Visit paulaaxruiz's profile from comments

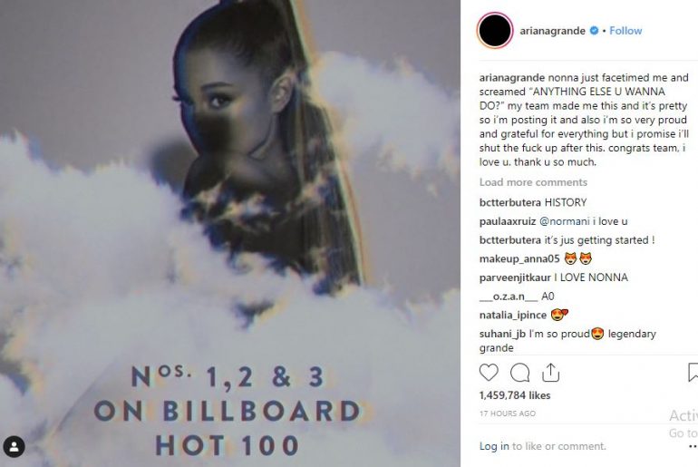click(x=508, y=221)
